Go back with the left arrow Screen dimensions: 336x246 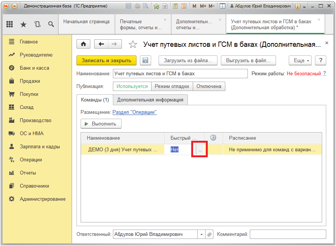(x=101, y=44)
